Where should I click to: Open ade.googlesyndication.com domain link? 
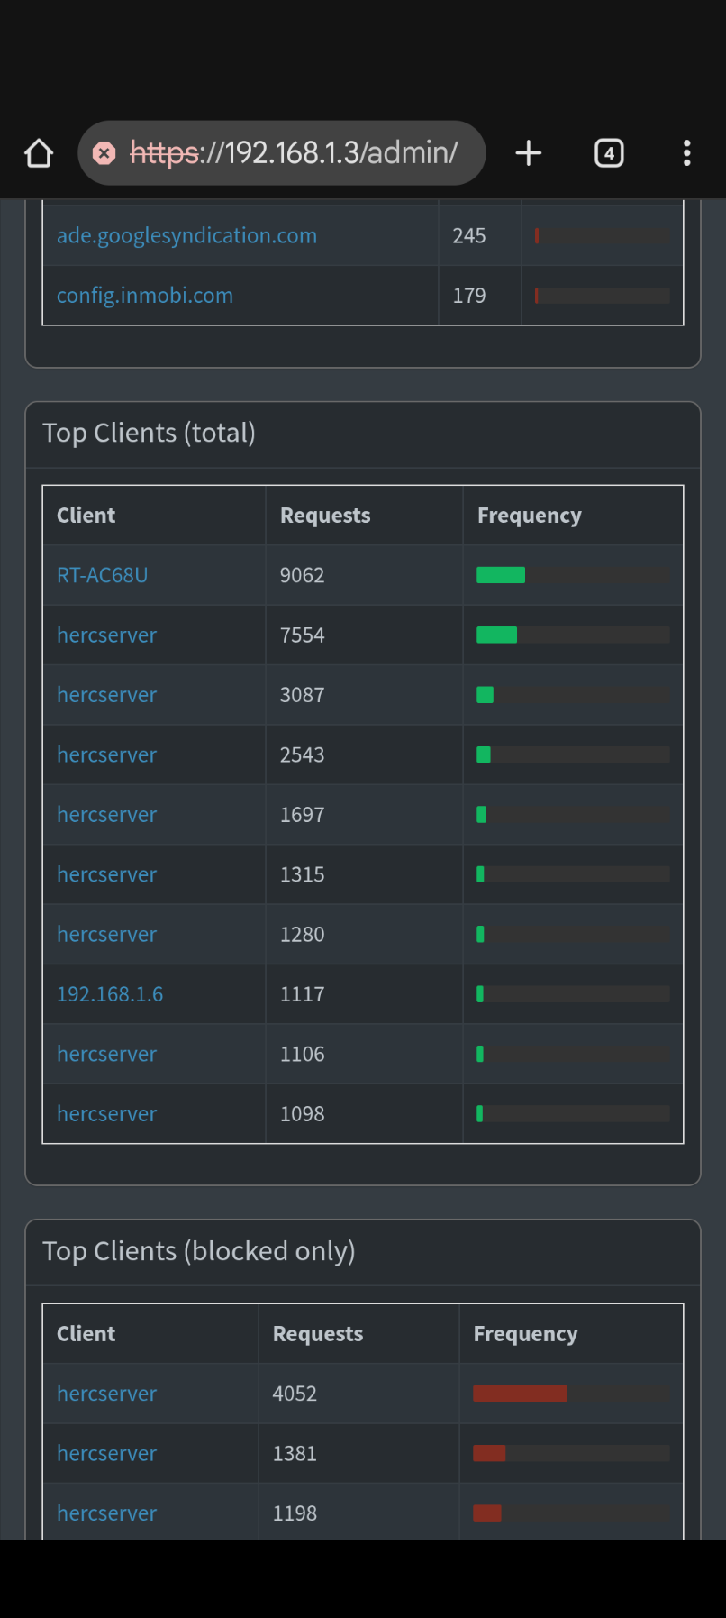(186, 236)
